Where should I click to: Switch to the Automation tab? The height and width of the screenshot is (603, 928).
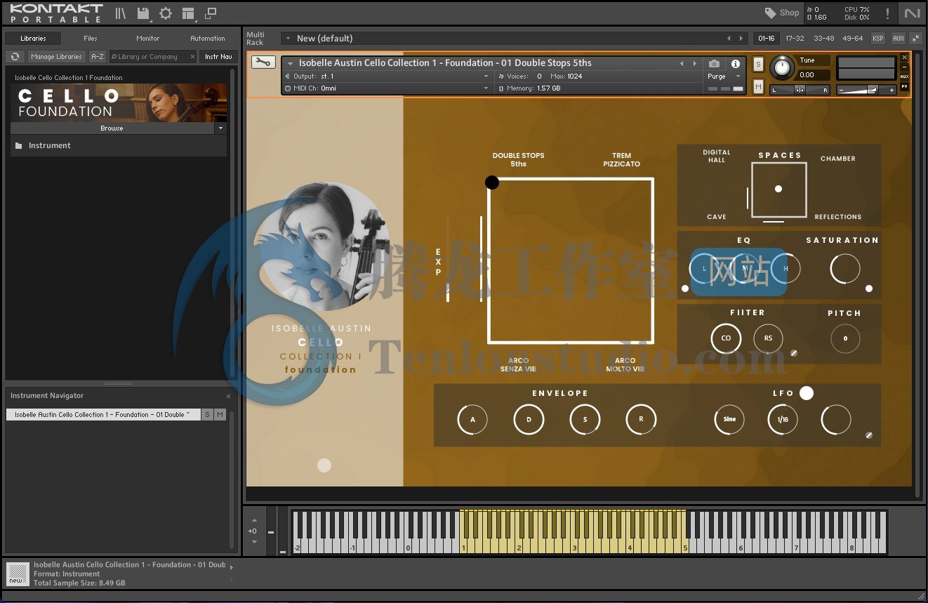point(208,39)
